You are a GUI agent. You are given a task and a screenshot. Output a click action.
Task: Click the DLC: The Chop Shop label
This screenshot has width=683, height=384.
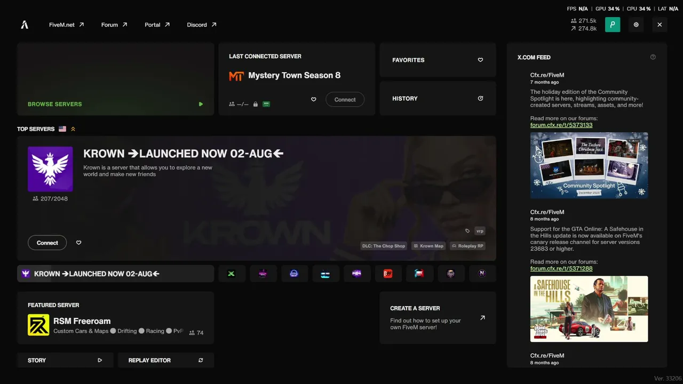point(384,246)
